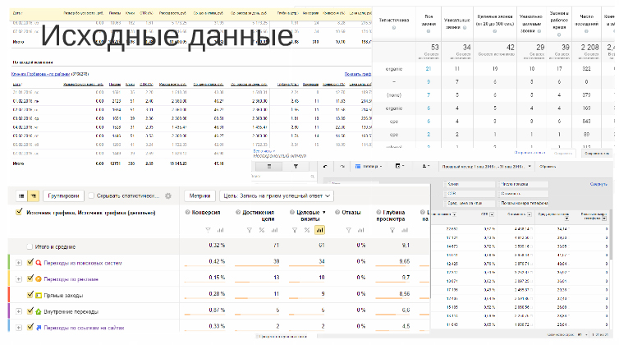
Task: Uncheck Переходы по рекламе checkbox
Action: click(x=30, y=278)
